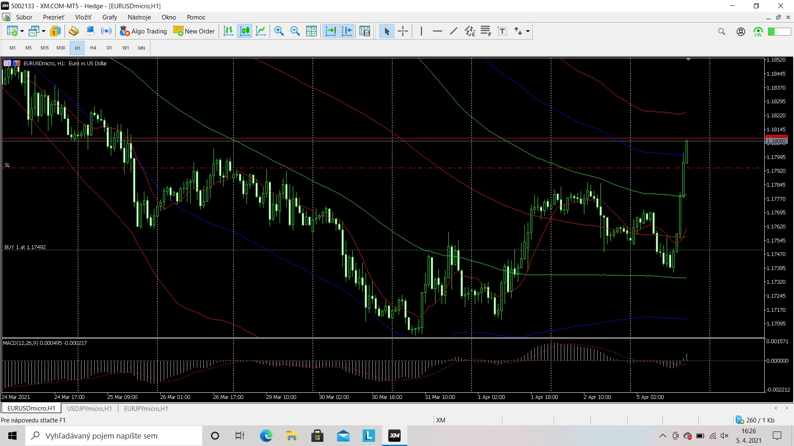Click the New Chart icon
This screenshot has width=794, height=446.
click(12, 31)
